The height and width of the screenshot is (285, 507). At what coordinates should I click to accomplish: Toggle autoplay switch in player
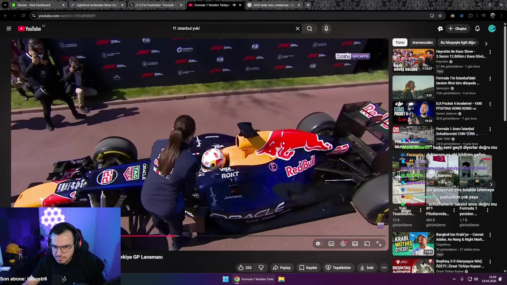point(318,244)
